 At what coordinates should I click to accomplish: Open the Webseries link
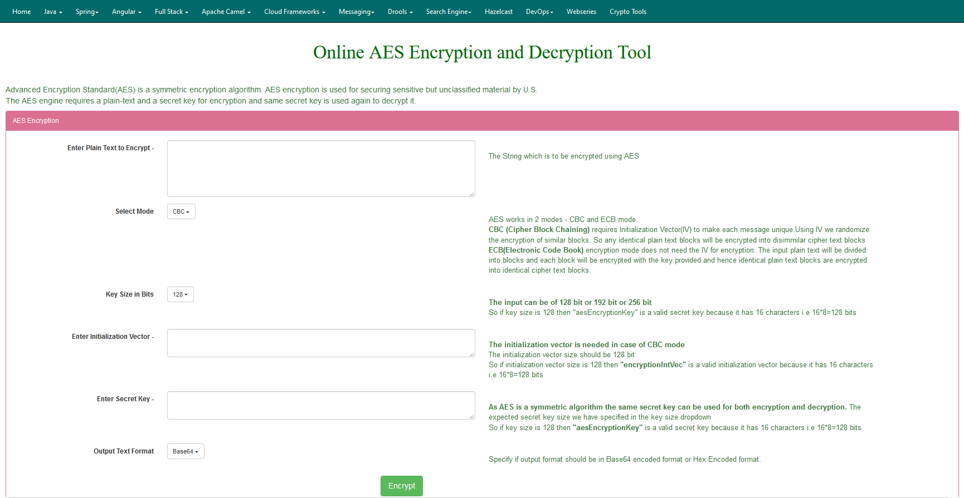pyautogui.click(x=581, y=12)
